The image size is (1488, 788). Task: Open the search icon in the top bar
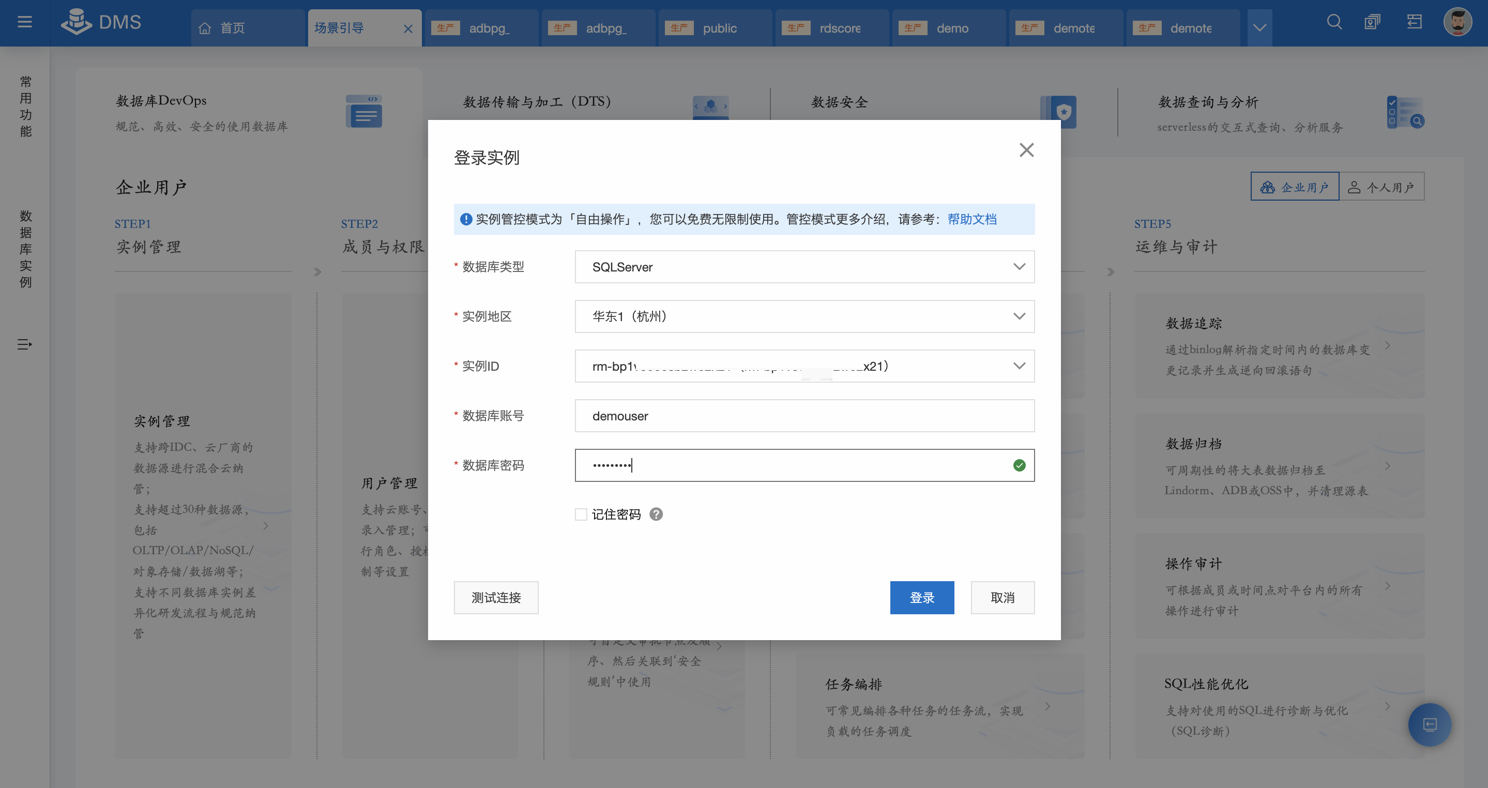pos(1334,22)
